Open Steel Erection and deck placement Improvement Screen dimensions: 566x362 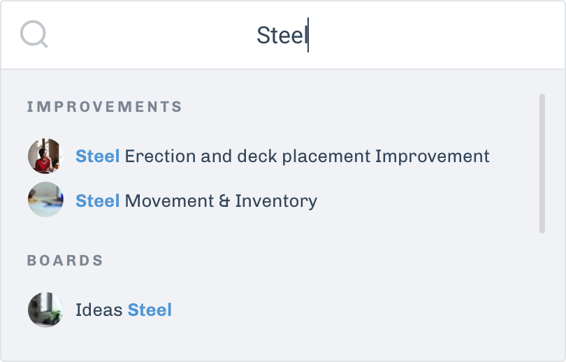click(282, 156)
